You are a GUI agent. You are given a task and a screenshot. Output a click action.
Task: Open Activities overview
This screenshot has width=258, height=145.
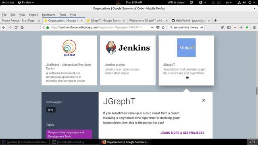[8, 2]
